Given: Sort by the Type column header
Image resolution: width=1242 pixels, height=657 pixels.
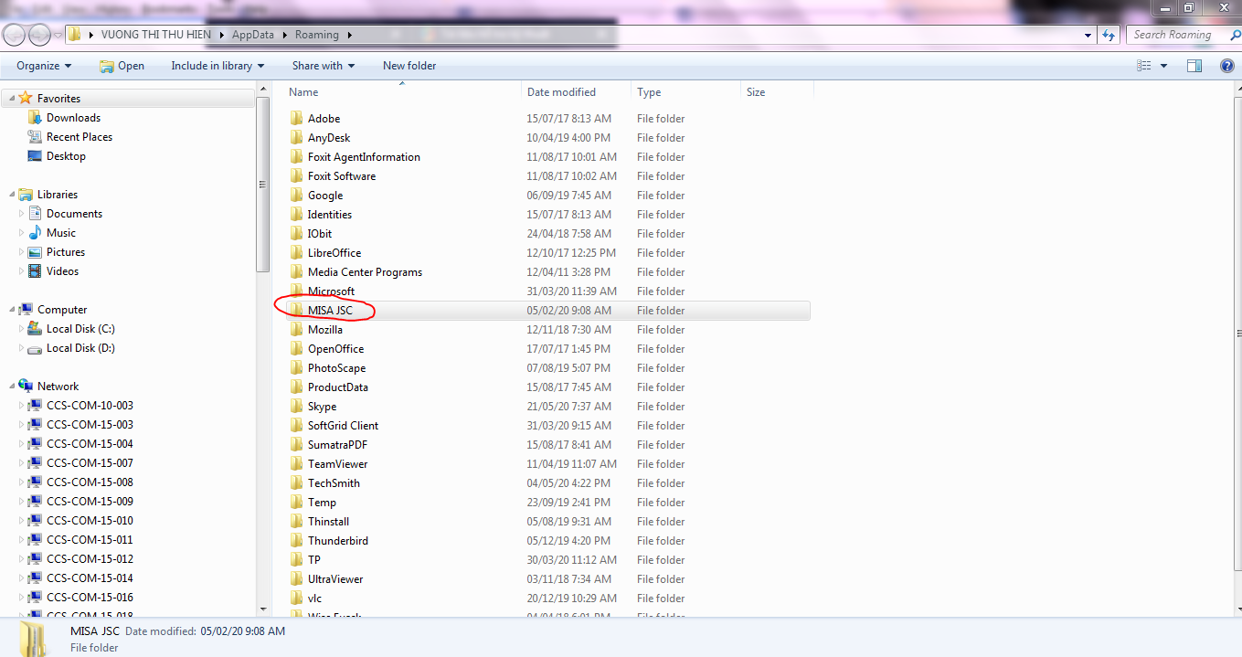Looking at the screenshot, I should tap(686, 92).
